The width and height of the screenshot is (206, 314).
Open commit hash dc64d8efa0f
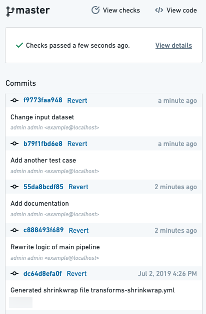(42, 273)
